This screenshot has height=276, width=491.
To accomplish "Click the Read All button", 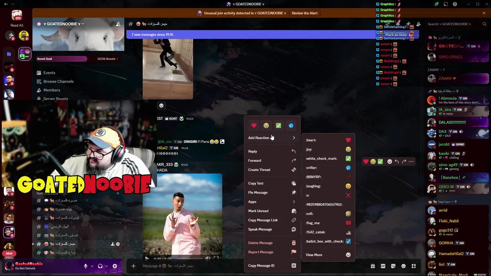I will point(17,25).
